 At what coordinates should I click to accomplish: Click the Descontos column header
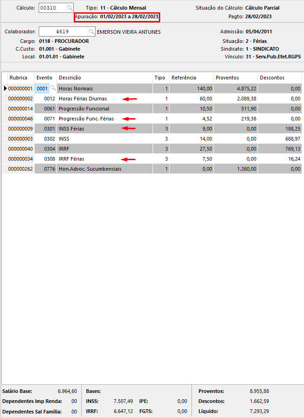[280, 78]
